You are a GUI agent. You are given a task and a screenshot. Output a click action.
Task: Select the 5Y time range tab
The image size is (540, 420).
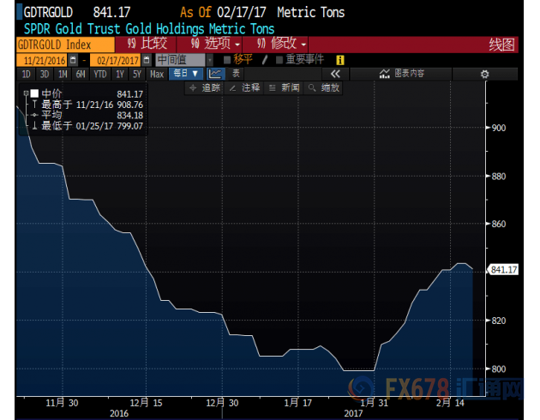[137, 74]
